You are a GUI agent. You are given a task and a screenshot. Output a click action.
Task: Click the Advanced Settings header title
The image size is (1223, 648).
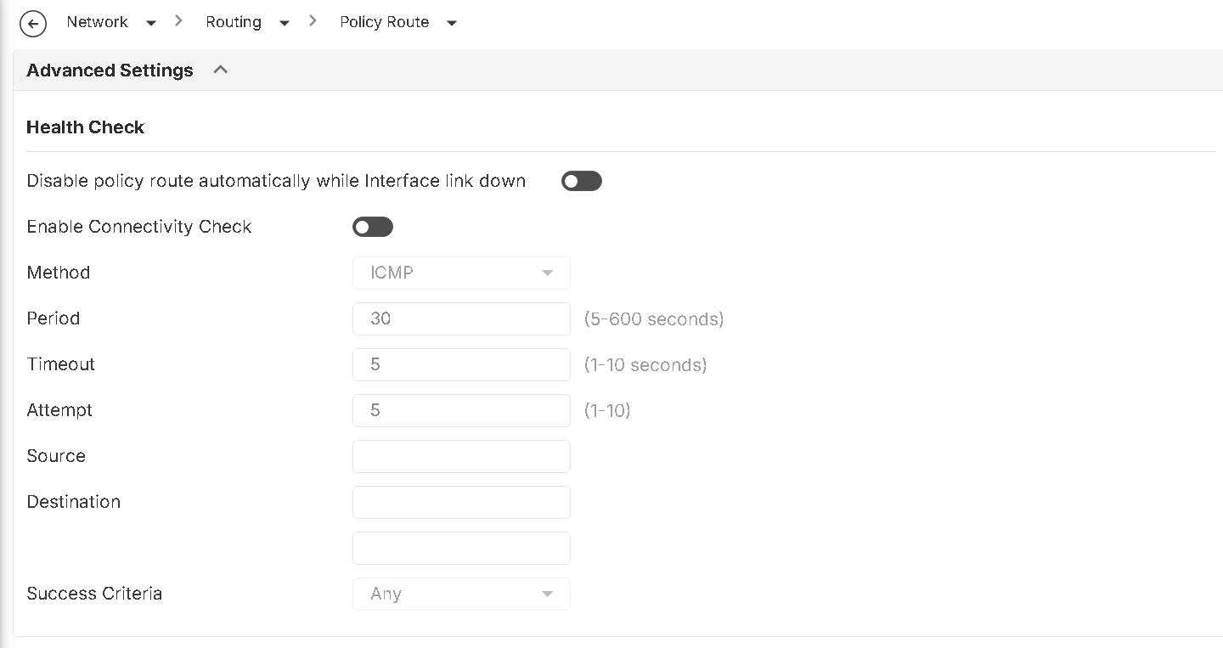point(110,70)
